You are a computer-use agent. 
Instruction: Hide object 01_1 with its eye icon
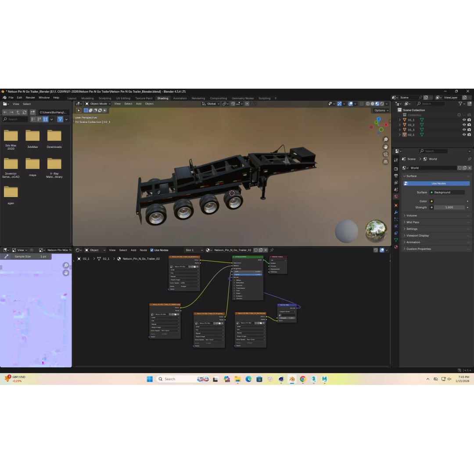coord(464,120)
